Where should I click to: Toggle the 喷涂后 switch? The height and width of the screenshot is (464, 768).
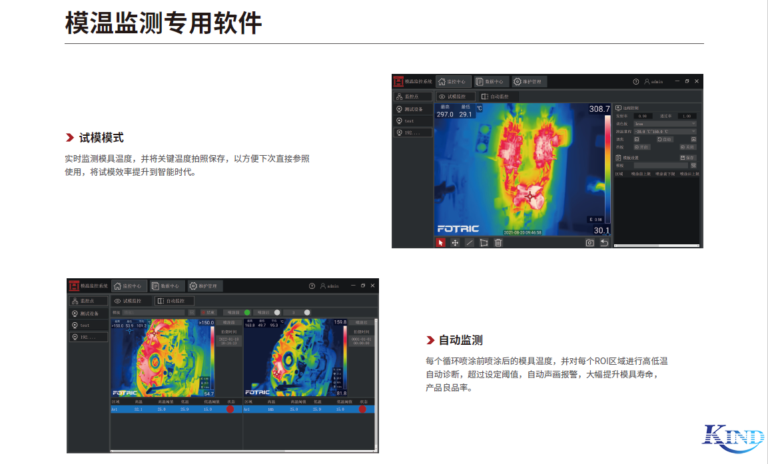[x=277, y=312]
